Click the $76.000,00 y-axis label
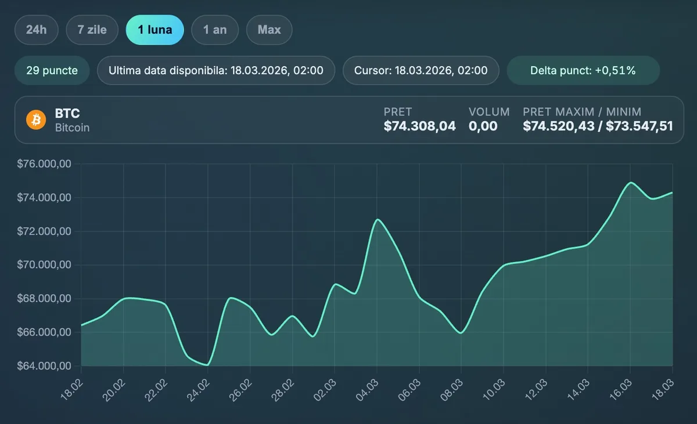697x424 pixels. click(x=44, y=164)
